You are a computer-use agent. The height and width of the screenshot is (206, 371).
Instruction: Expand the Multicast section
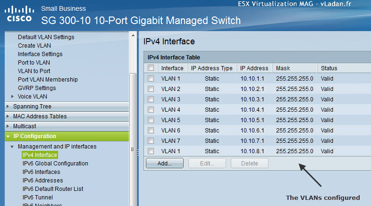(x=8, y=126)
